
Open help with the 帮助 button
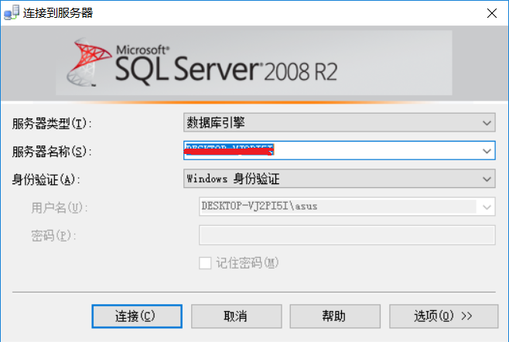coord(334,316)
